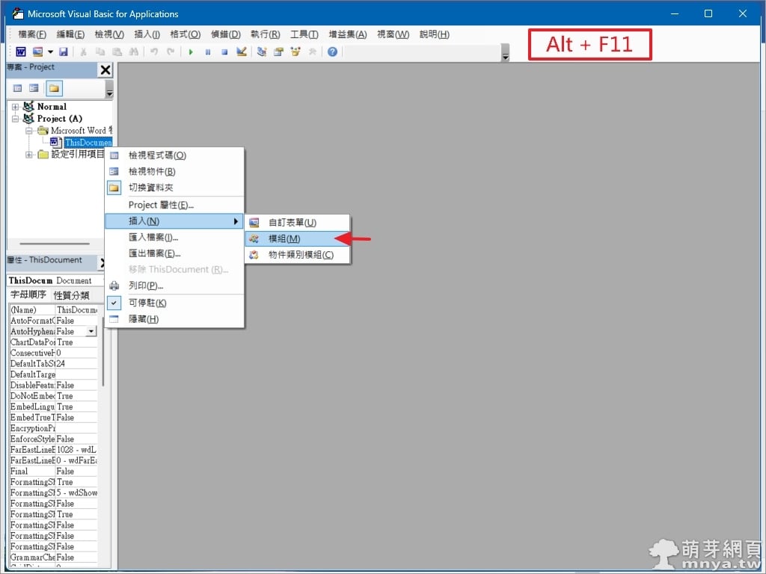Viewport: 766px width, 574px height.
Task: Click the View Code icon in Project panel
Action: (17, 88)
